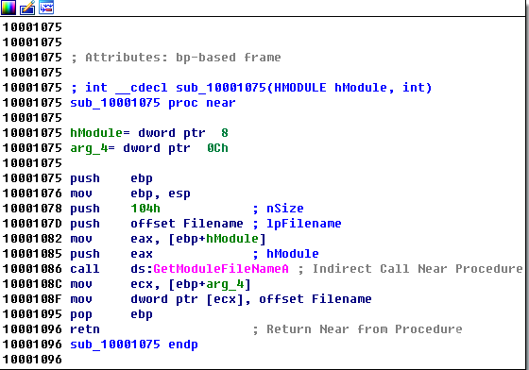Click the 104h operand value
This screenshot has height=370, width=529.
(145, 209)
